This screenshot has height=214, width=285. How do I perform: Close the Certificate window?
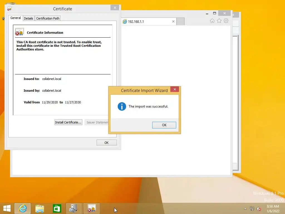coord(115,8)
